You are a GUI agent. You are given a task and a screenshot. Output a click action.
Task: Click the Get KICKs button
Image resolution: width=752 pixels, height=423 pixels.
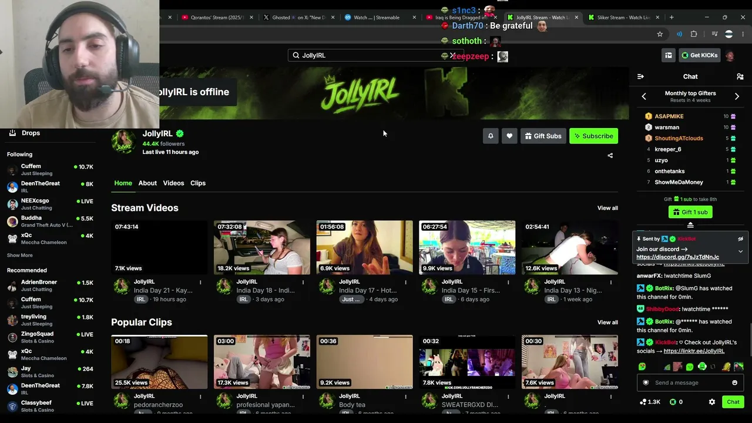pyautogui.click(x=699, y=55)
